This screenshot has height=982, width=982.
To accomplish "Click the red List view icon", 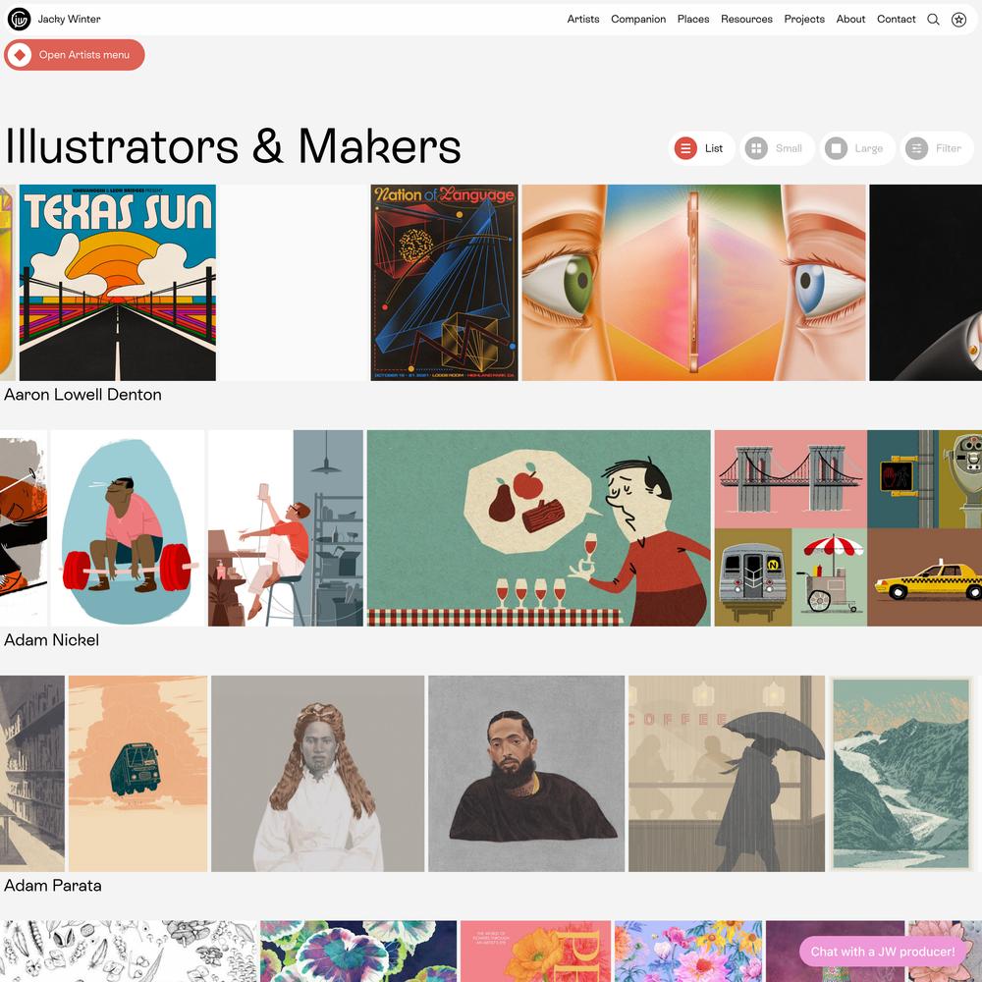I will click(685, 148).
